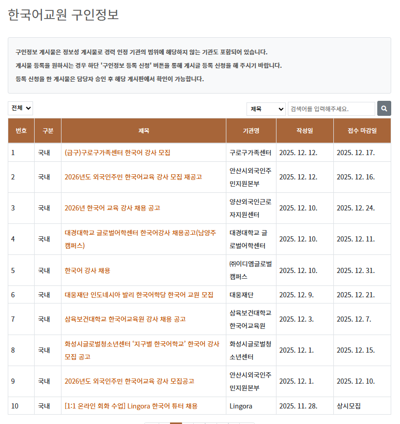The height and width of the screenshot is (424, 400).
Task: Click the 제목 column header in the table
Action: pos(144,131)
